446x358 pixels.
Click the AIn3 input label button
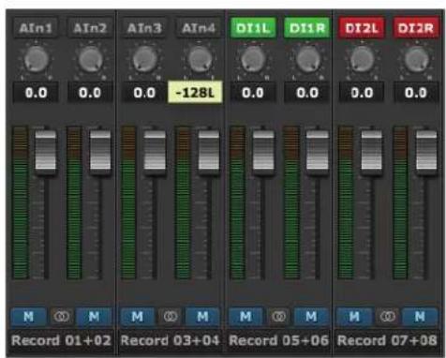tap(144, 28)
